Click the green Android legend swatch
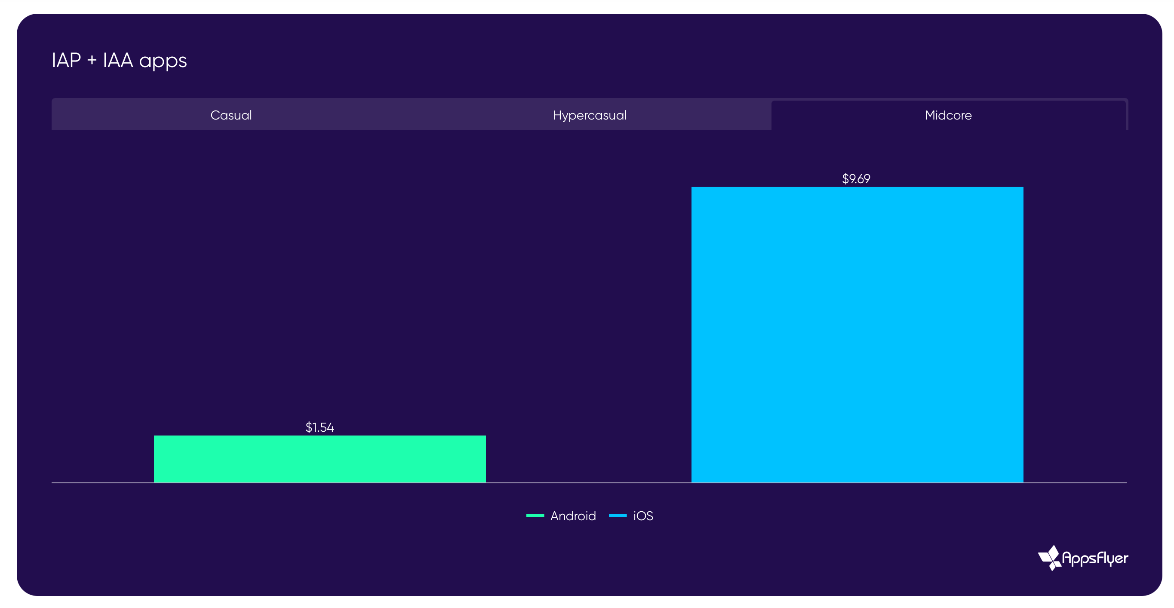This screenshot has height=608, width=1174. [x=535, y=516]
